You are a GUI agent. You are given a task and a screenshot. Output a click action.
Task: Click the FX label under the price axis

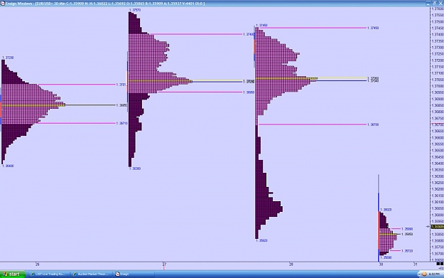pyautogui.click(x=441, y=268)
